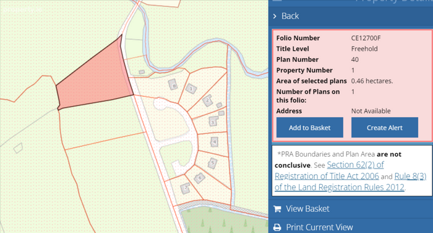The image size is (433, 233).
Task: Click the Back chevron arrow icon
Action: click(x=275, y=16)
